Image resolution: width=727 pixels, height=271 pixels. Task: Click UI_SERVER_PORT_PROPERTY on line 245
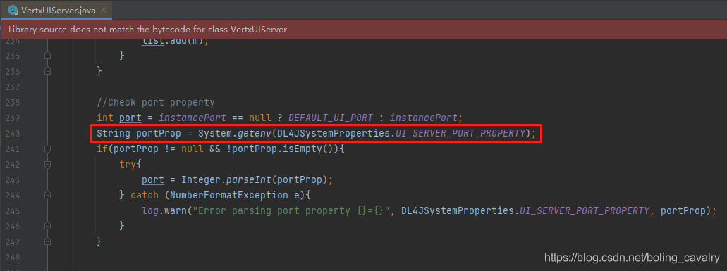(585, 211)
